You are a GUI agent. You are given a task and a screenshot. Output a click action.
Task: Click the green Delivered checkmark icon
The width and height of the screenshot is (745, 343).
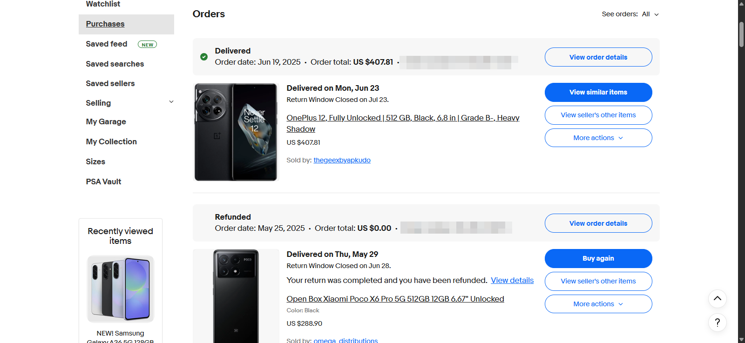(204, 57)
